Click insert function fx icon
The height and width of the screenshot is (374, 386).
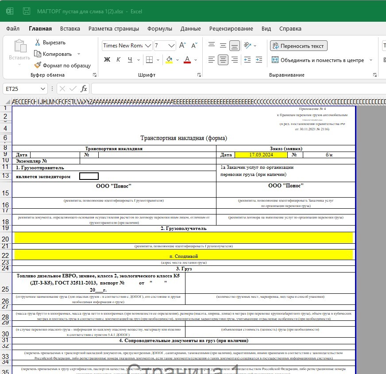coord(84,89)
